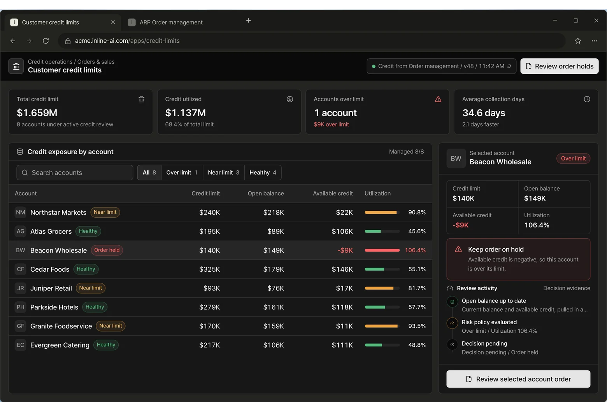Filter accounts by Near limit
This screenshot has height=412, width=607.
(x=224, y=173)
